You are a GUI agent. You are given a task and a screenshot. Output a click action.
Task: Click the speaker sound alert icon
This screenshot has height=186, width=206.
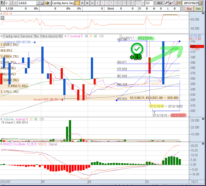(x=47, y=3)
